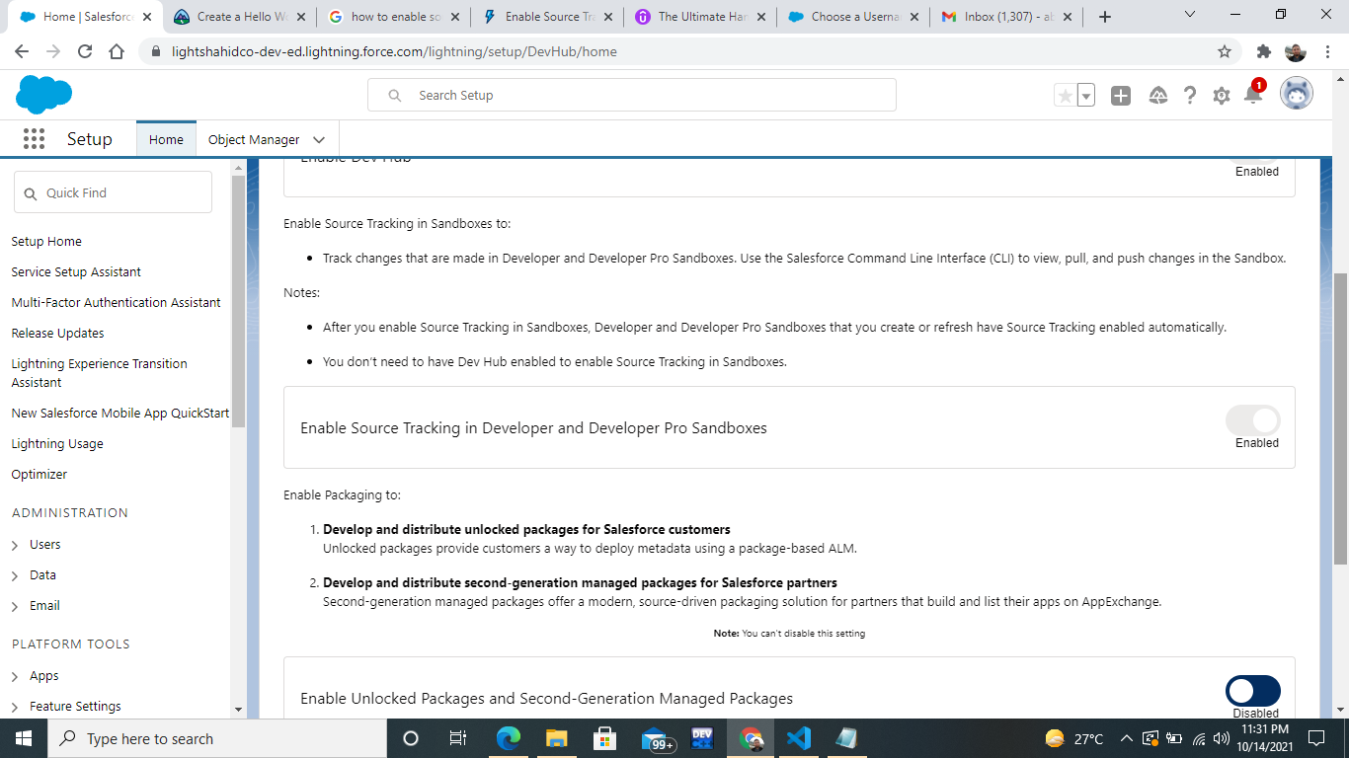Screen dimensions: 1349x758
Task: Open Microsoft Store from the taskbar
Action: click(x=604, y=738)
